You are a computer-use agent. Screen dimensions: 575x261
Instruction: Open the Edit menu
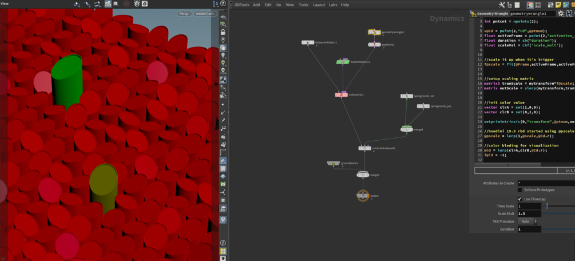[x=268, y=5]
